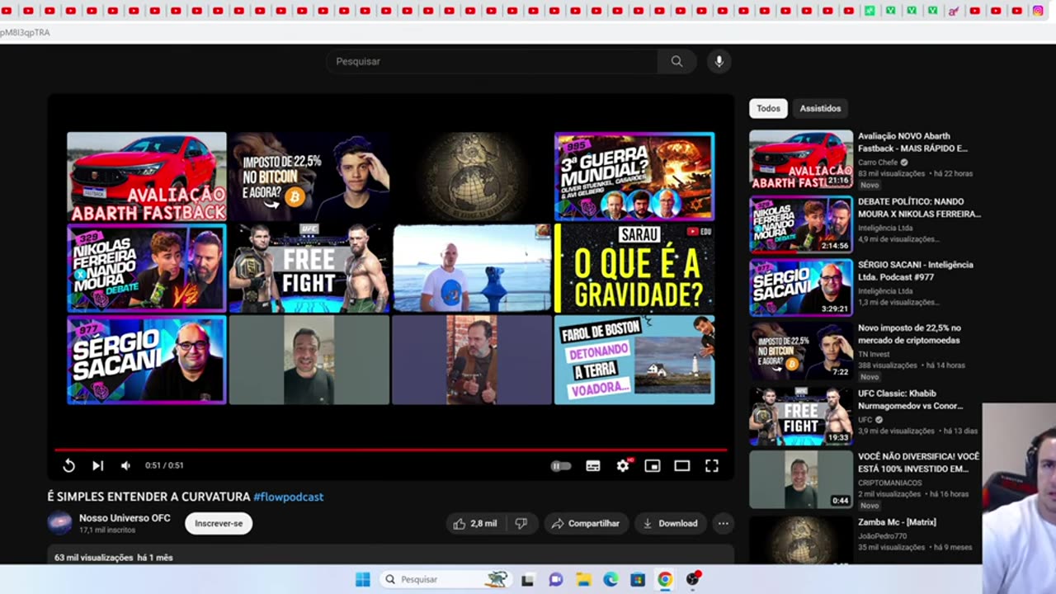Open File Explorer from the taskbar
The width and height of the screenshot is (1056, 594).
click(582, 579)
